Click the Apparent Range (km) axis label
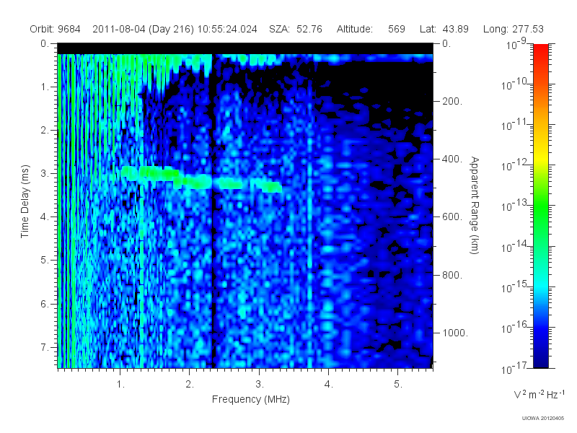 (x=475, y=205)
